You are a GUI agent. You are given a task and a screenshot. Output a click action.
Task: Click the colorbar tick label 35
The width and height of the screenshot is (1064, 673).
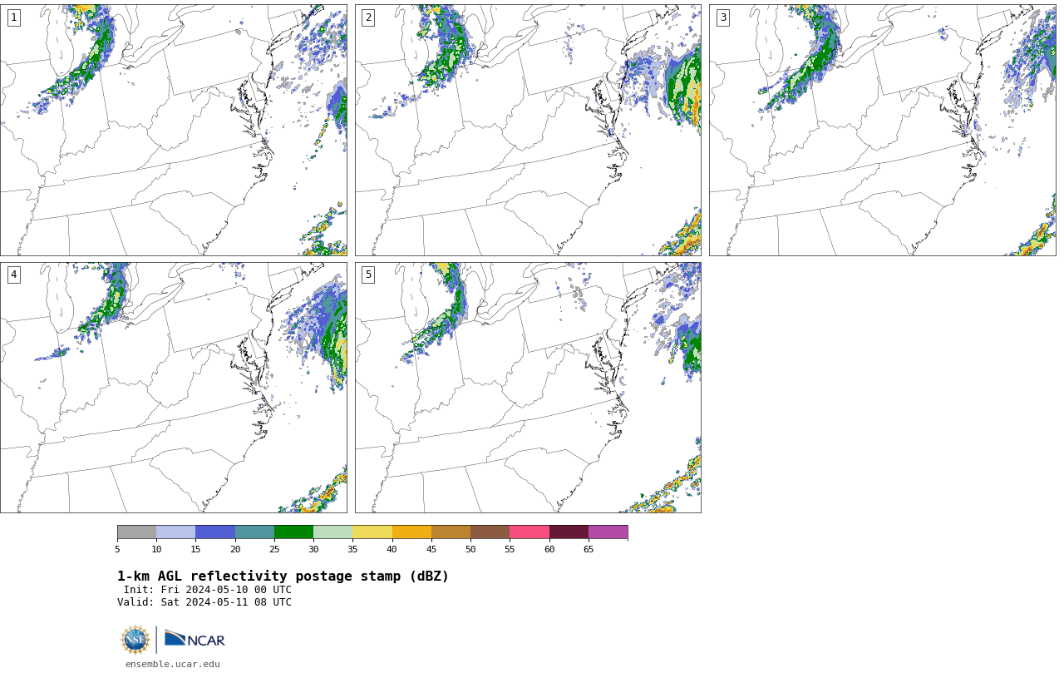352,549
